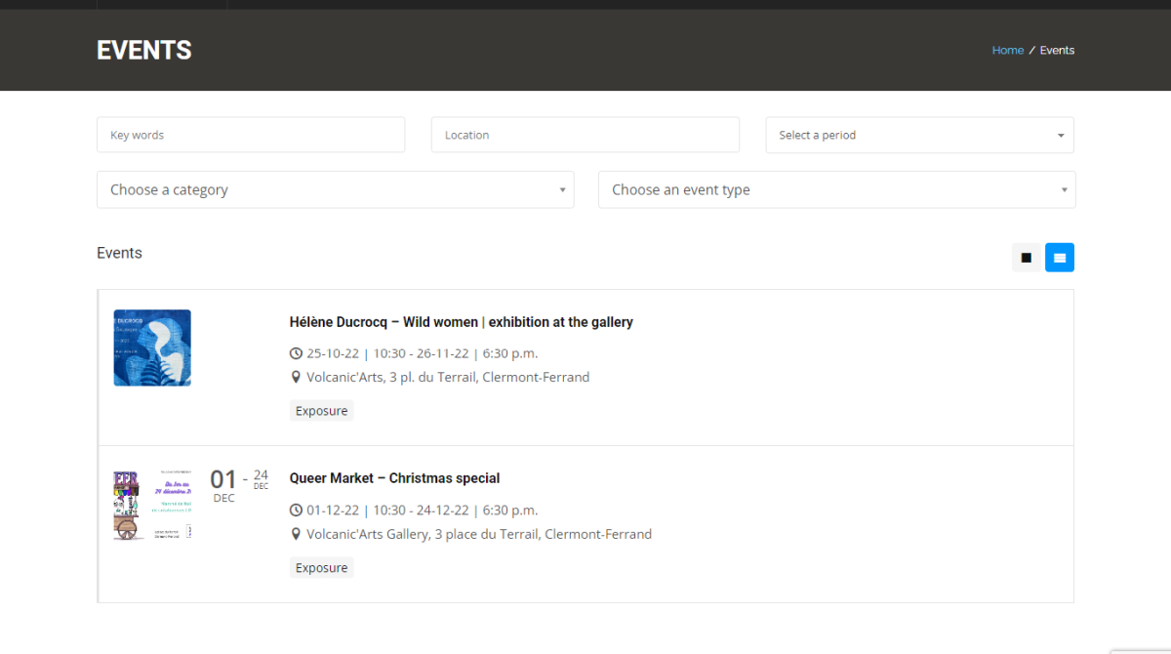Focus the Key words search field
Image resolution: width=1171 pixels, height=654 pixels.
click(x=251, y=136)
